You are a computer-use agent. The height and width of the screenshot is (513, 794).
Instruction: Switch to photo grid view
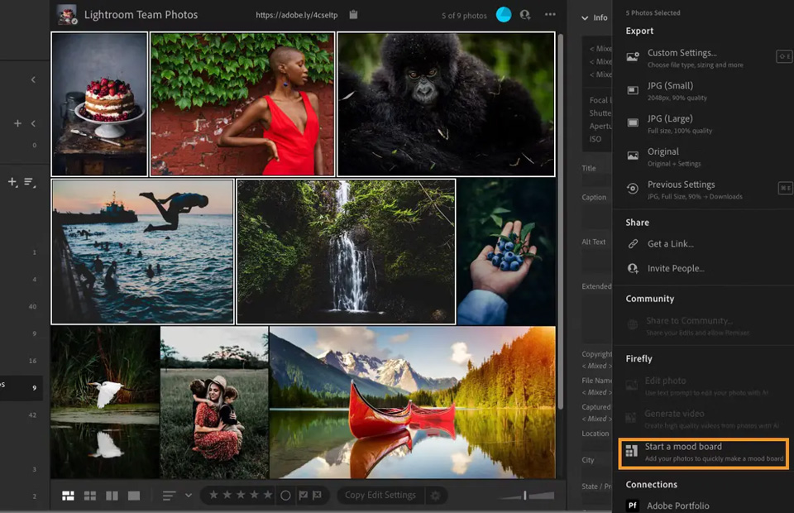[69, 496]
